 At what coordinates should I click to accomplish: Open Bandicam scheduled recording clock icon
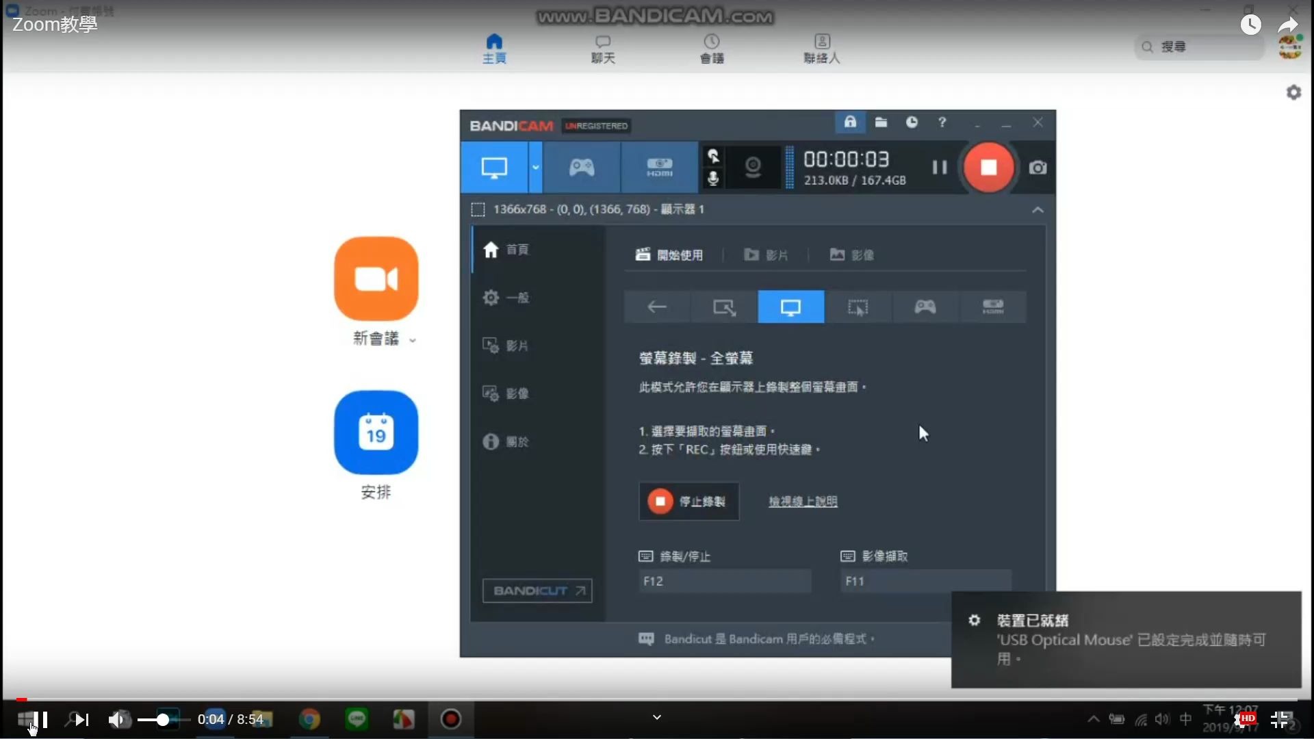[x=912, y=122]
